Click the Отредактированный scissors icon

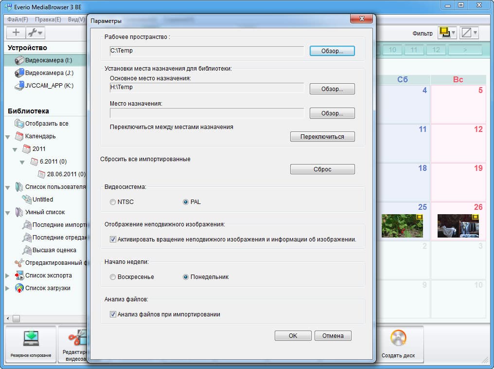(19, 263)
